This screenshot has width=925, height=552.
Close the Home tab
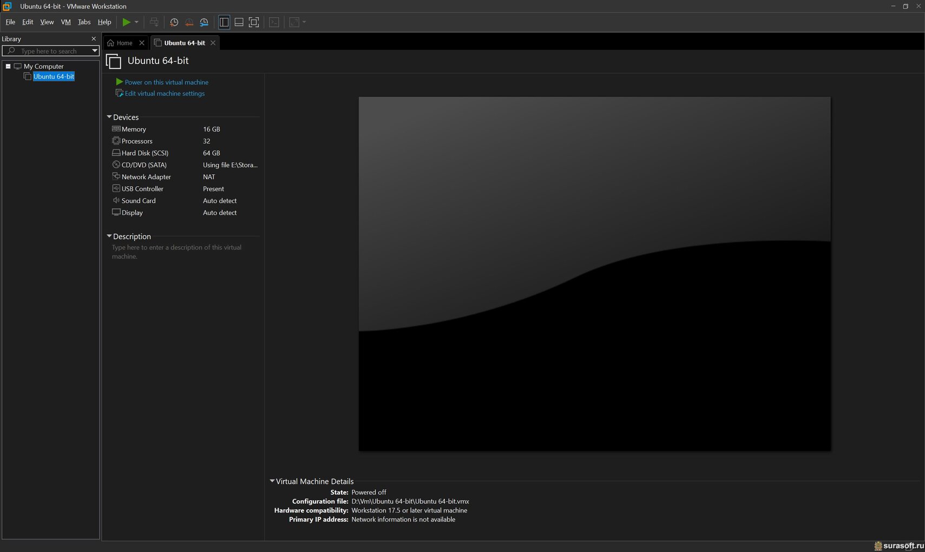[x=142, y=43]
